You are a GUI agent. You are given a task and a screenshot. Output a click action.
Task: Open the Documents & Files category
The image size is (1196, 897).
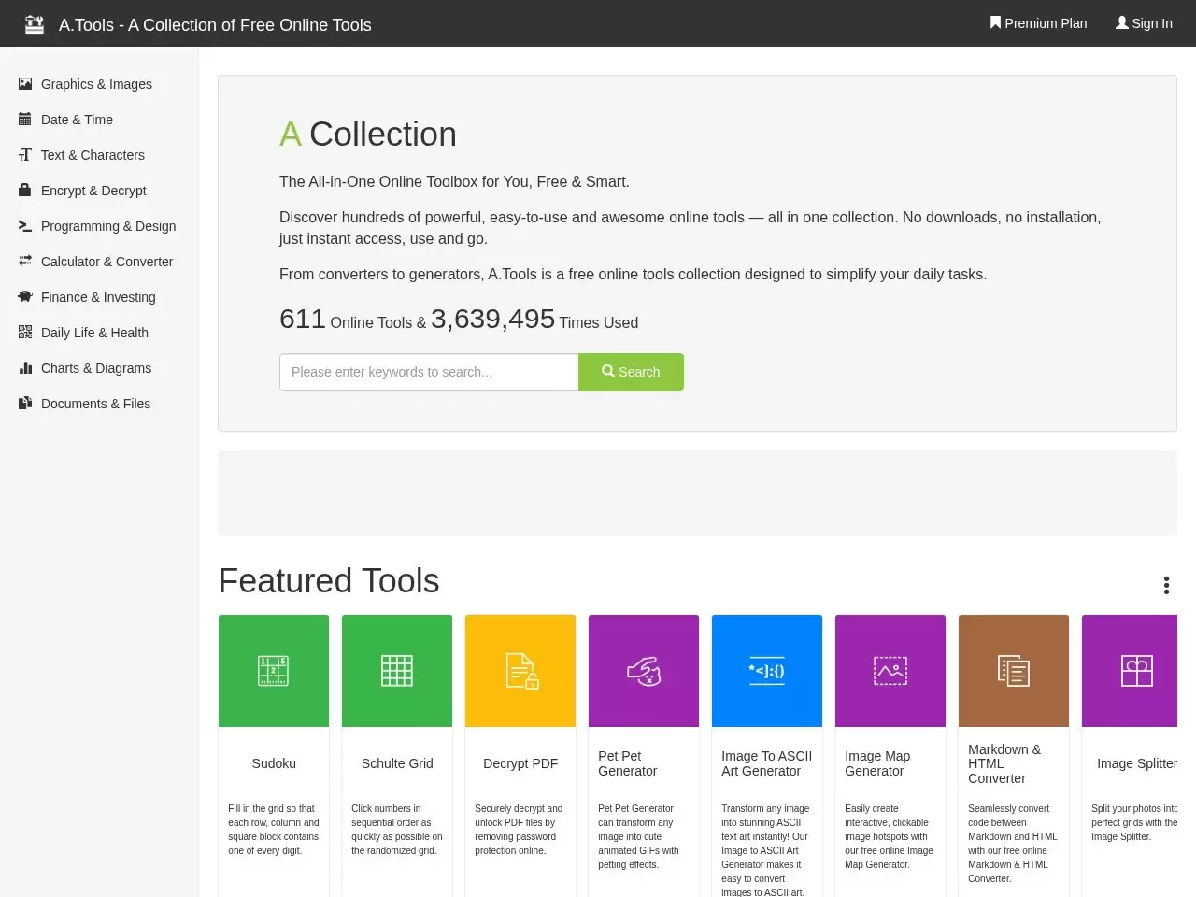pos(95,404)
